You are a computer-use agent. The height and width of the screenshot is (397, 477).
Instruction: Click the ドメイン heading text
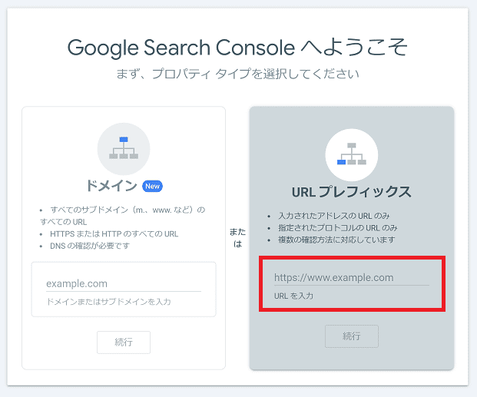click(x=111, y=186)
